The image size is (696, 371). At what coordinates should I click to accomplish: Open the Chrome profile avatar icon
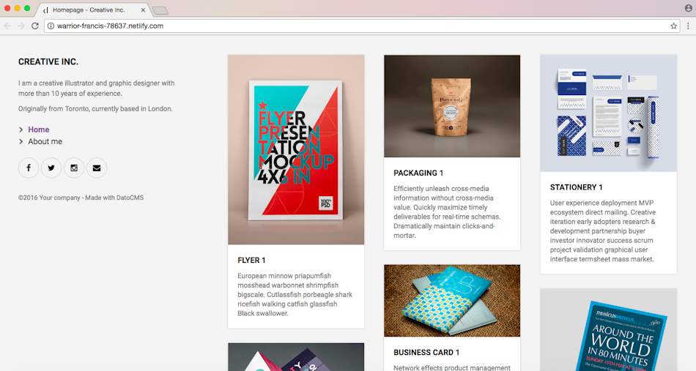pyautogui.click(x=689, y=7)
